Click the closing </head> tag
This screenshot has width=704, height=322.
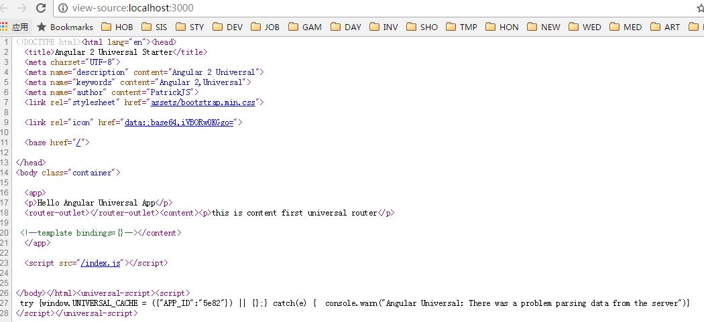click(x=31, y=163)
